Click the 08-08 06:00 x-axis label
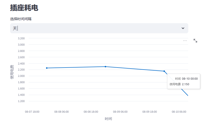Image resolution: width=206 pixels, height=122 pixels. (61, 112)
